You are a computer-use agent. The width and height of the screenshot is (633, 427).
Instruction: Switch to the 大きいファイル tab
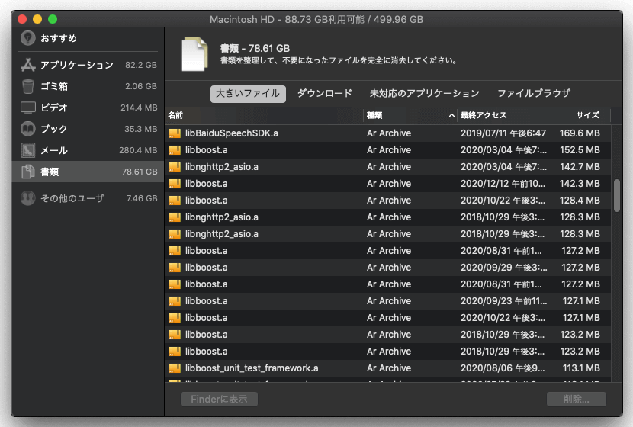[x=248, y=94]
